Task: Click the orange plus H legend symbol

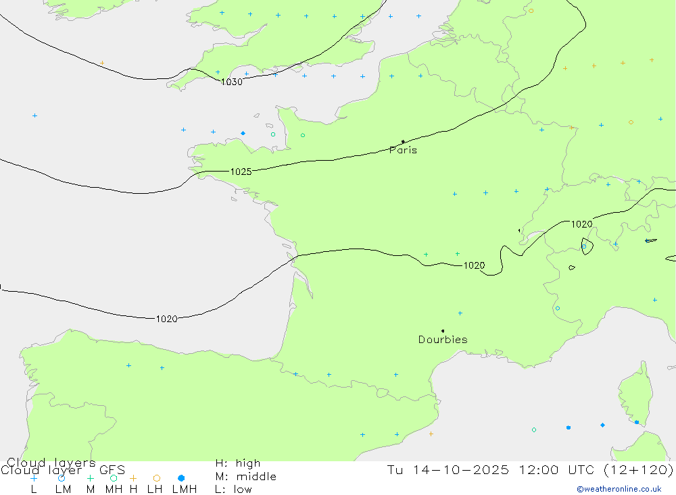Action: click(x=133, y=478)
